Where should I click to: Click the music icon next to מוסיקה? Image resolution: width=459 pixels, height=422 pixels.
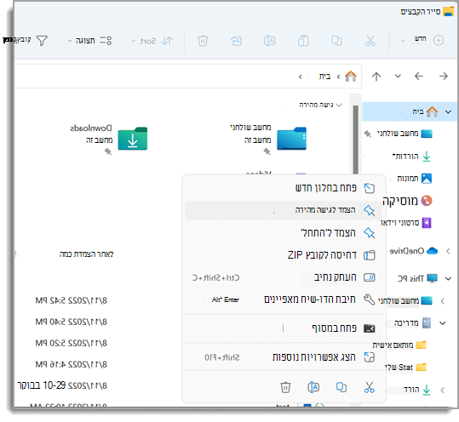[427, 201]
